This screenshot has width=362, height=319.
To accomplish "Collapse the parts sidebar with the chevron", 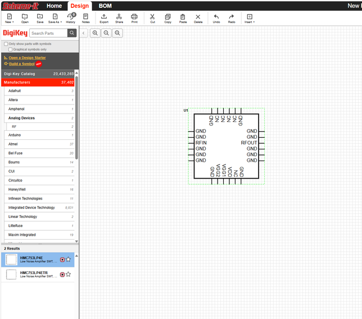I will [x=84, y=33].
